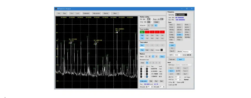251x98 pixels.
Task: Select 500 MHz span
Action: click(187, 37)
